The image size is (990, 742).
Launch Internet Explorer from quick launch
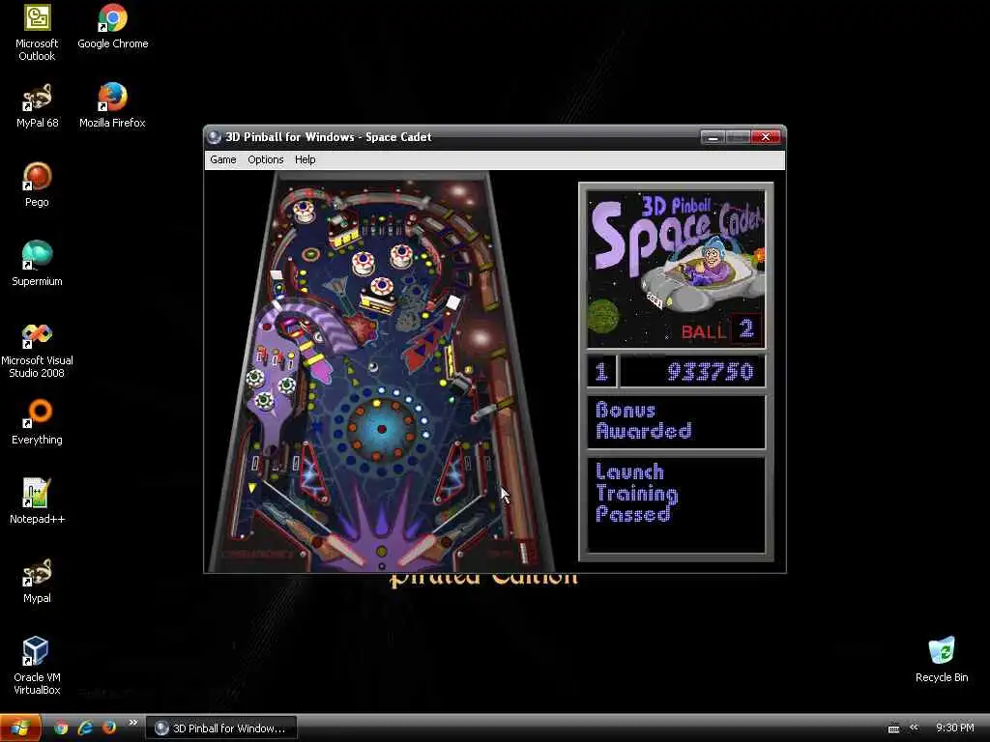pos(85,728)
